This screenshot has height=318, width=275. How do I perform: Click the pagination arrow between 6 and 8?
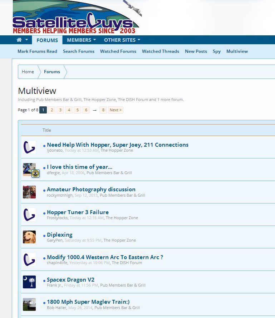(x=94, y=110)
